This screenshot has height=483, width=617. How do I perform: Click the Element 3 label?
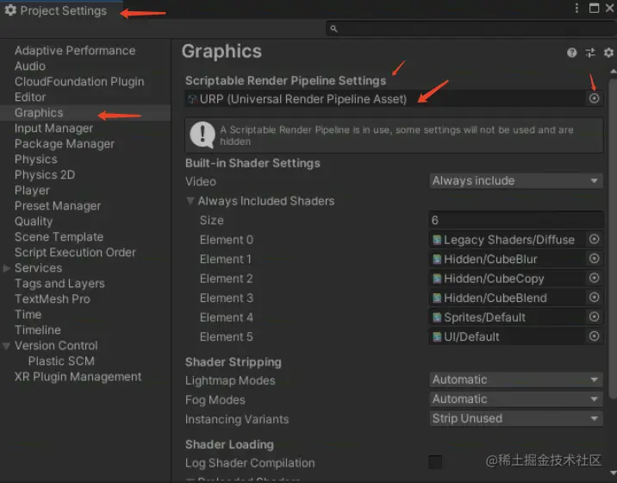click(x=227, y=298)
